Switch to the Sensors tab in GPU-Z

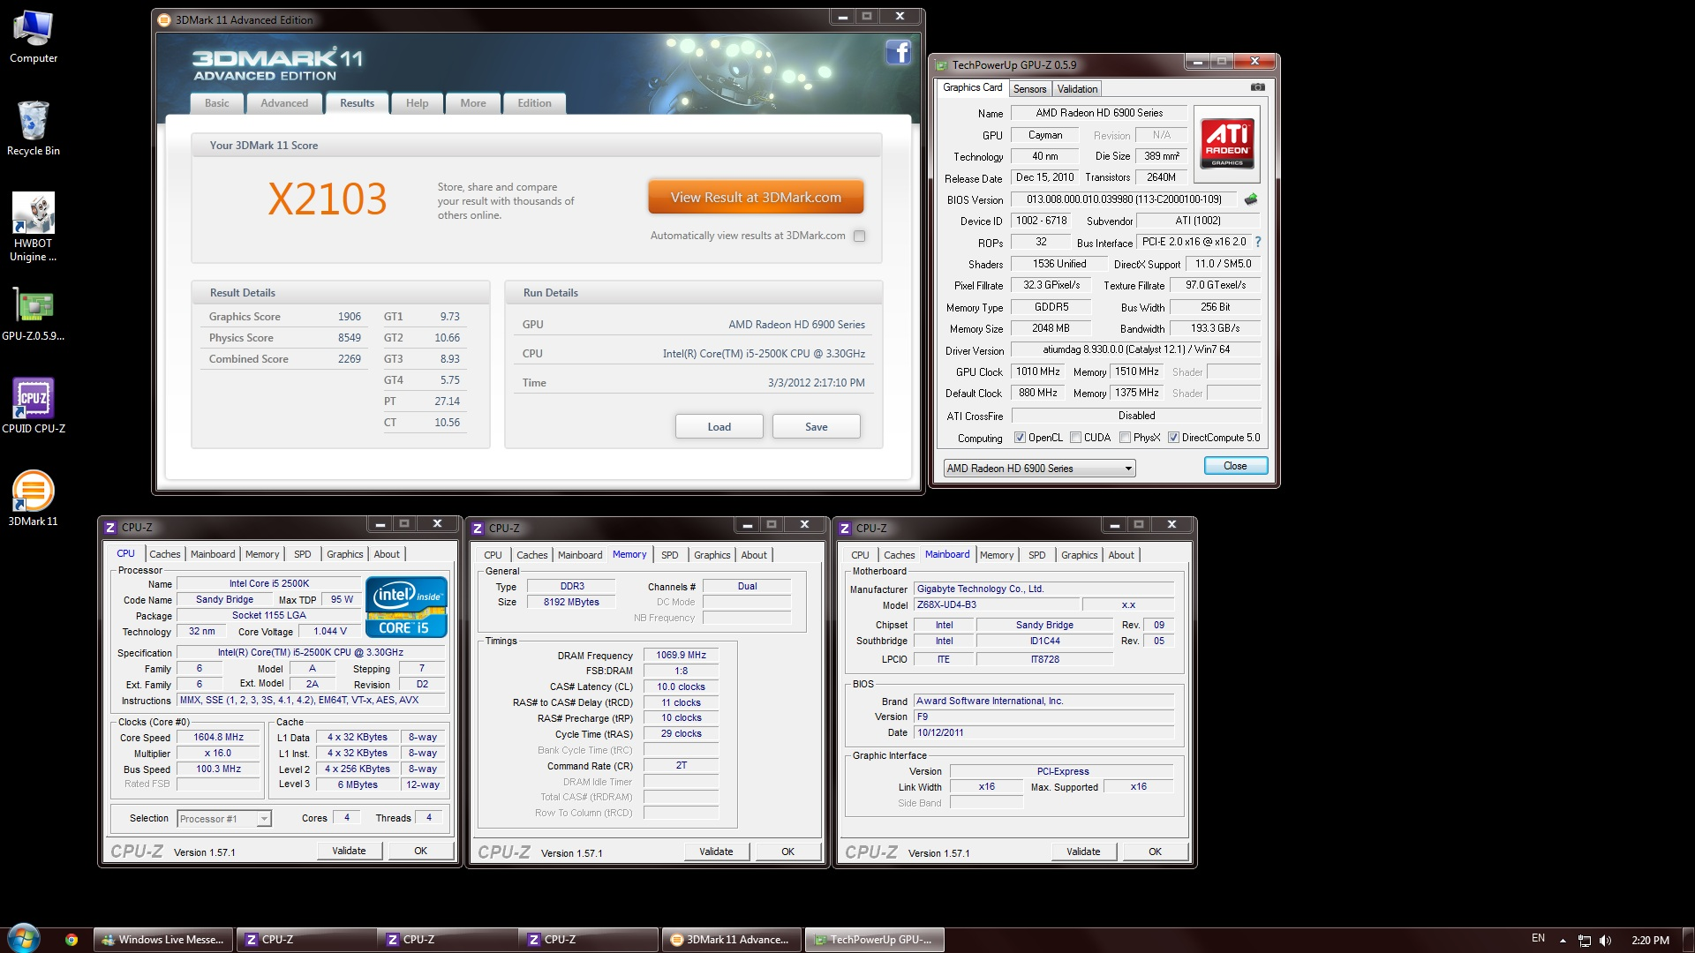tap(1029, 89)
